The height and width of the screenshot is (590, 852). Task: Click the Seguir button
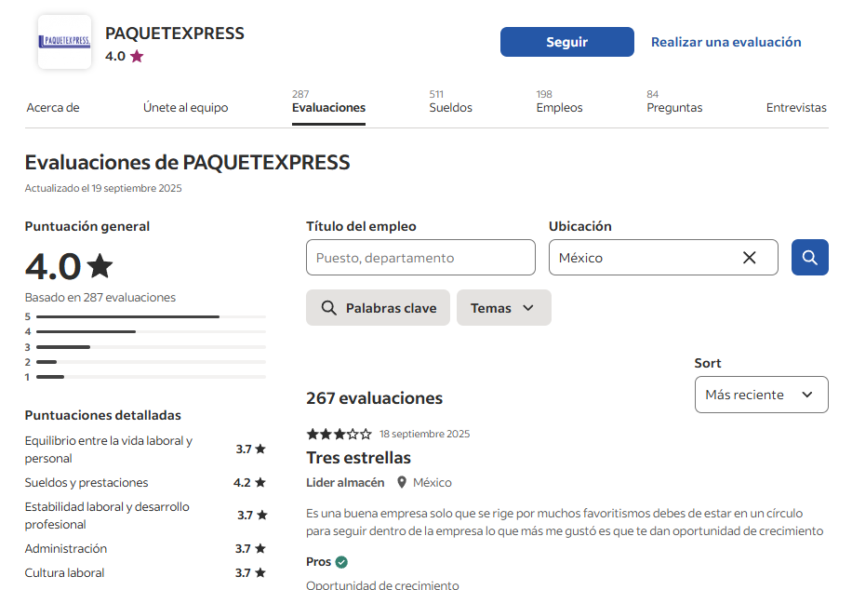[x=566, y=42]
